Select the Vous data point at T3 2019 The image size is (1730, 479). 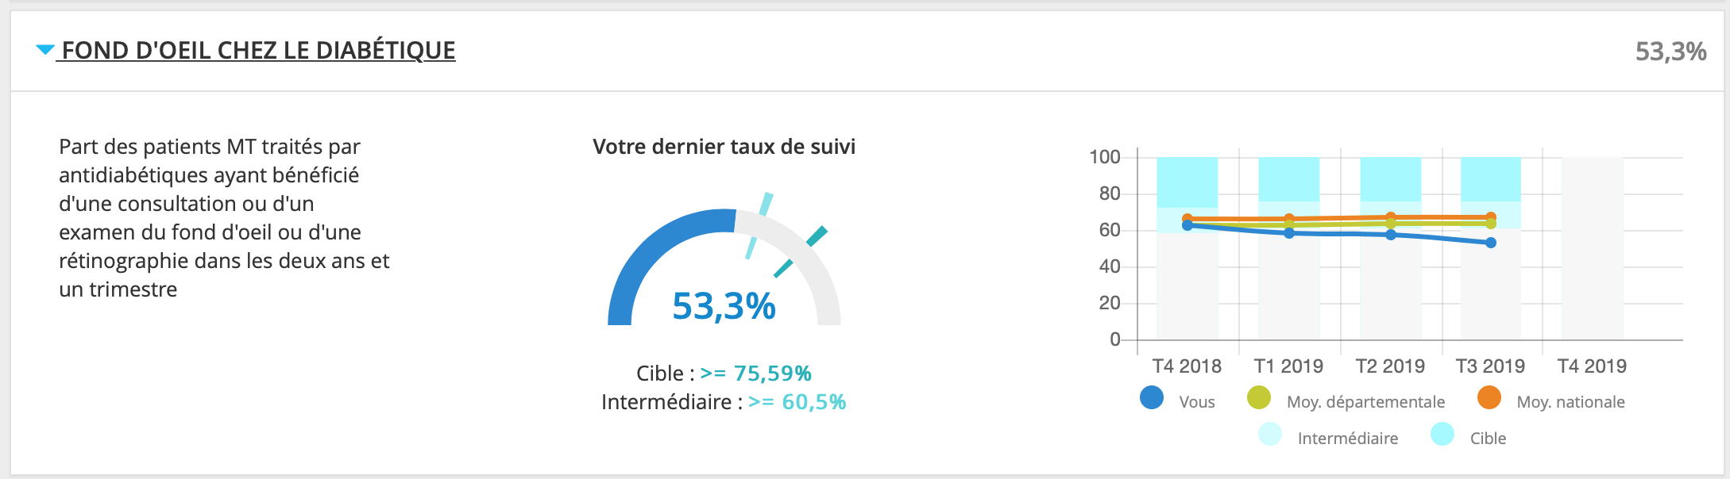coord(1491,243)
